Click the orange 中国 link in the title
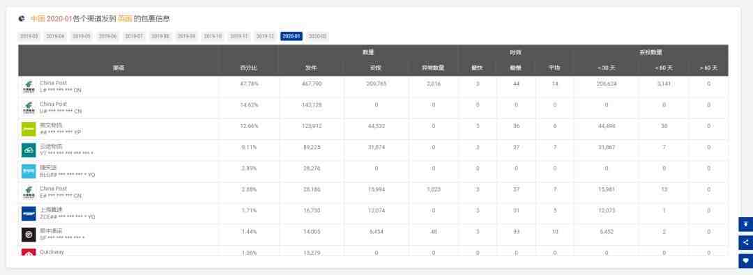This screenshot has height=275, width=753. 38,19
